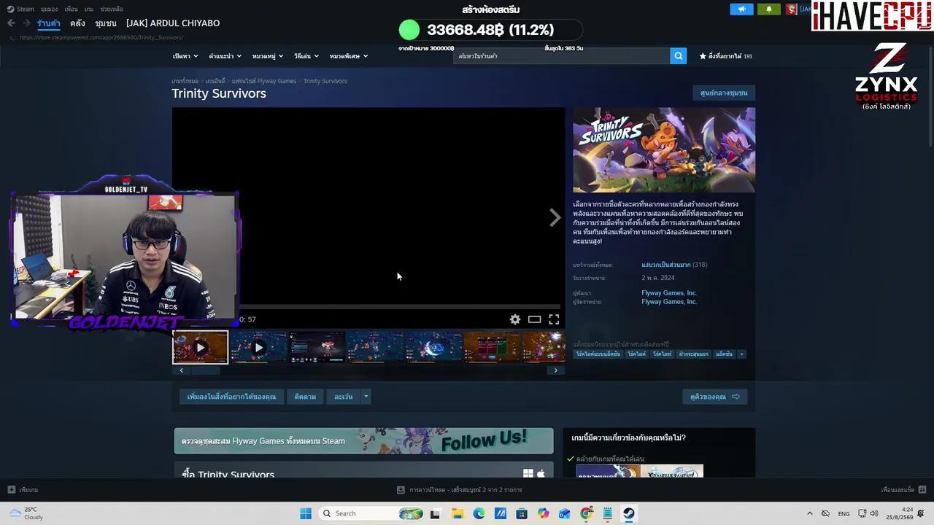
Task: Click the Follow Us Flyway Games banner
Action: tap(363, 441)
